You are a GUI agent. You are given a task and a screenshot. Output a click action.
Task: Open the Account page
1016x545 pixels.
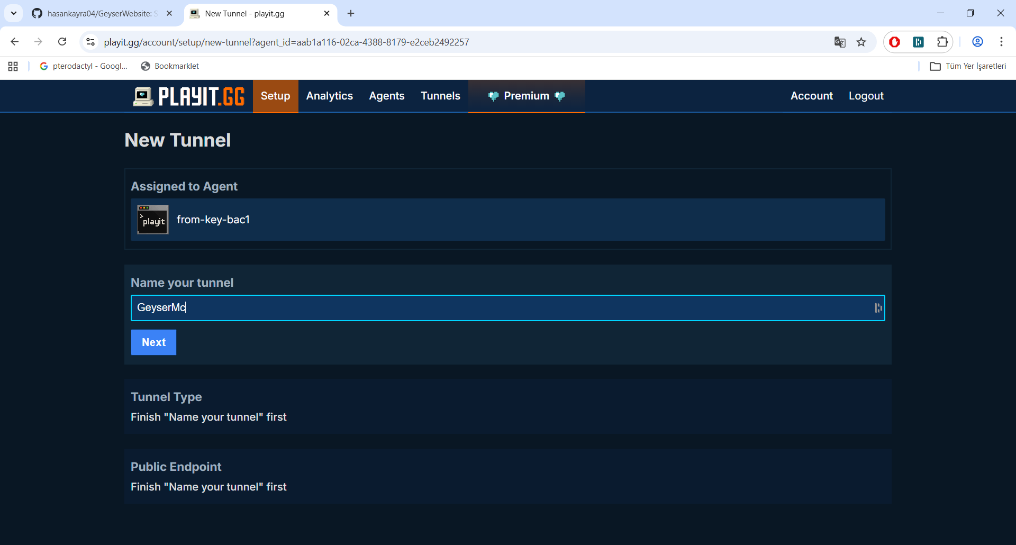pyautogui.click(x=811, y=96)
